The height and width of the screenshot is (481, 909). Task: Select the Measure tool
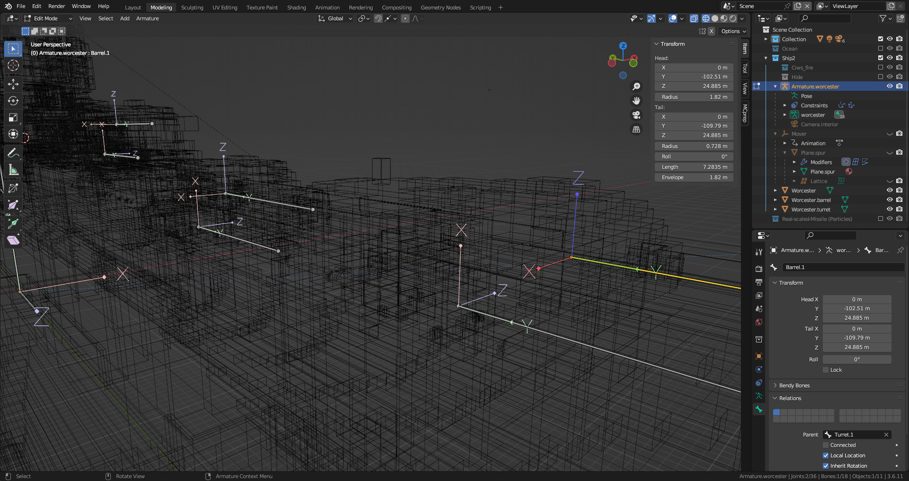point(13,169)
